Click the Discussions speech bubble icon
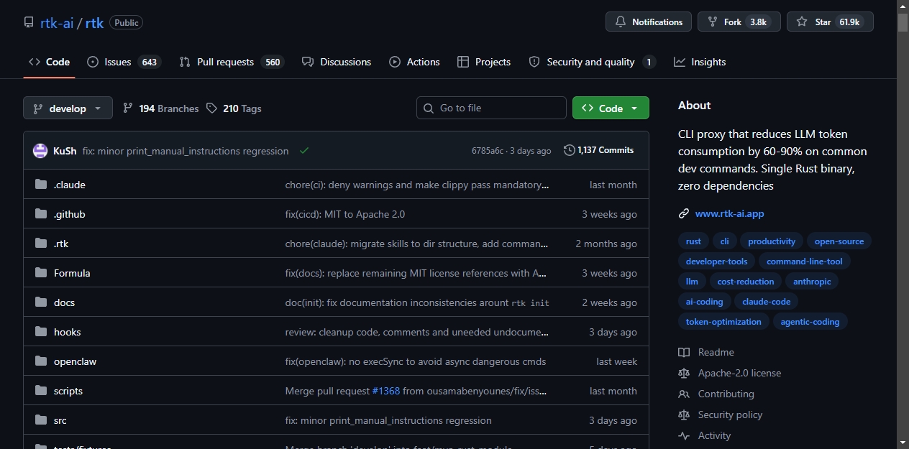The image size is (909, 449). 308,62
